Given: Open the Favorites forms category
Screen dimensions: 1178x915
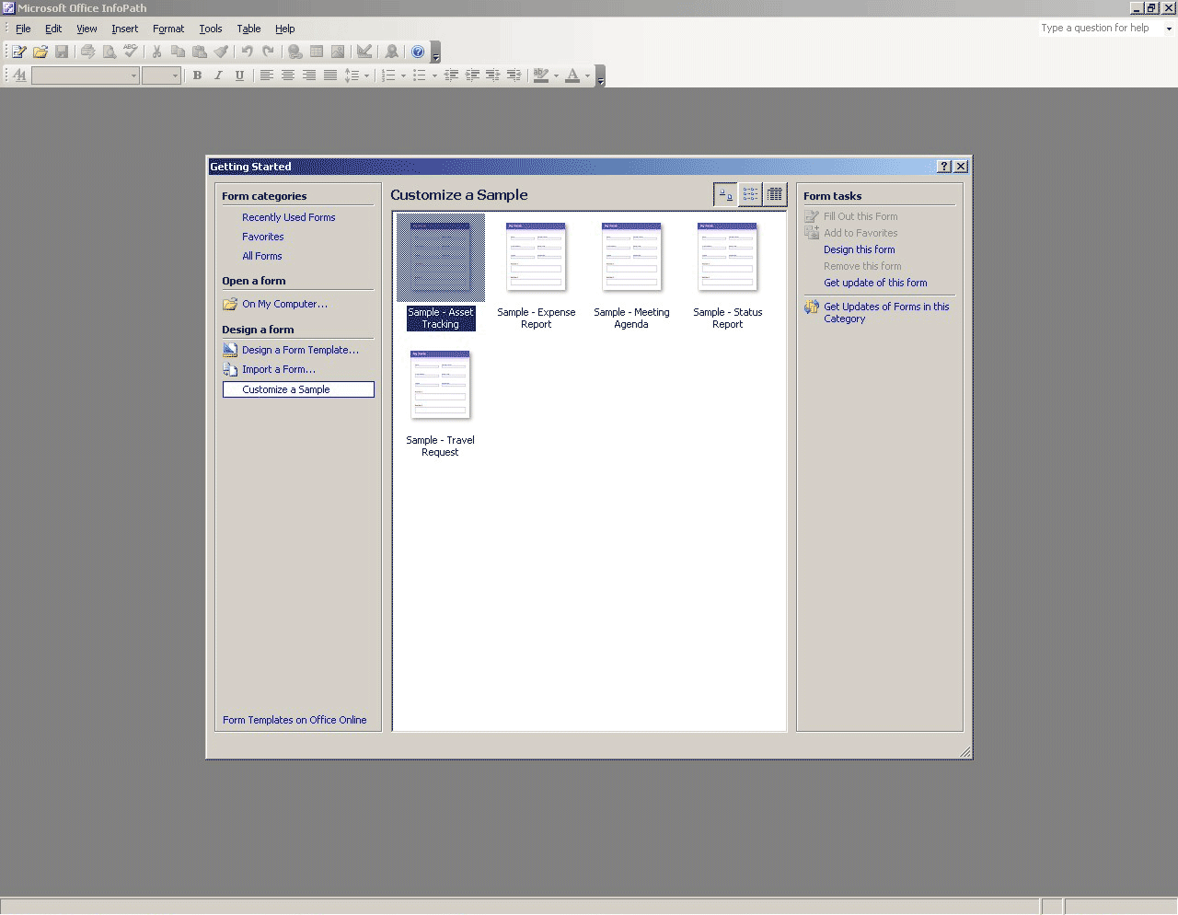Looking at the screenshot, I should (x=262, y=237).
